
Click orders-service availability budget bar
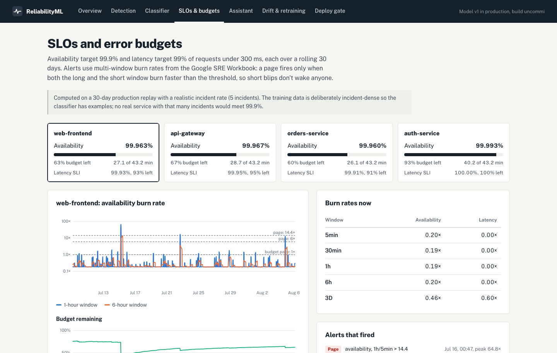pos(337,155)
